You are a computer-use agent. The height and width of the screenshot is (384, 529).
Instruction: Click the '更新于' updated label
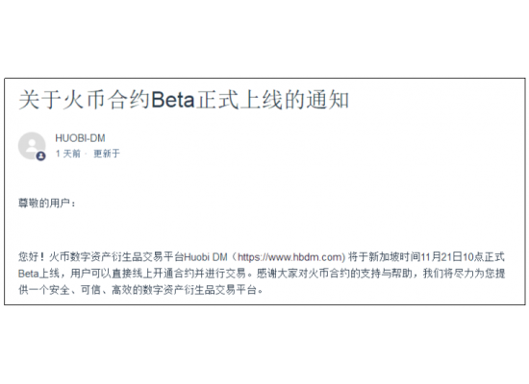tap(107, 154)
